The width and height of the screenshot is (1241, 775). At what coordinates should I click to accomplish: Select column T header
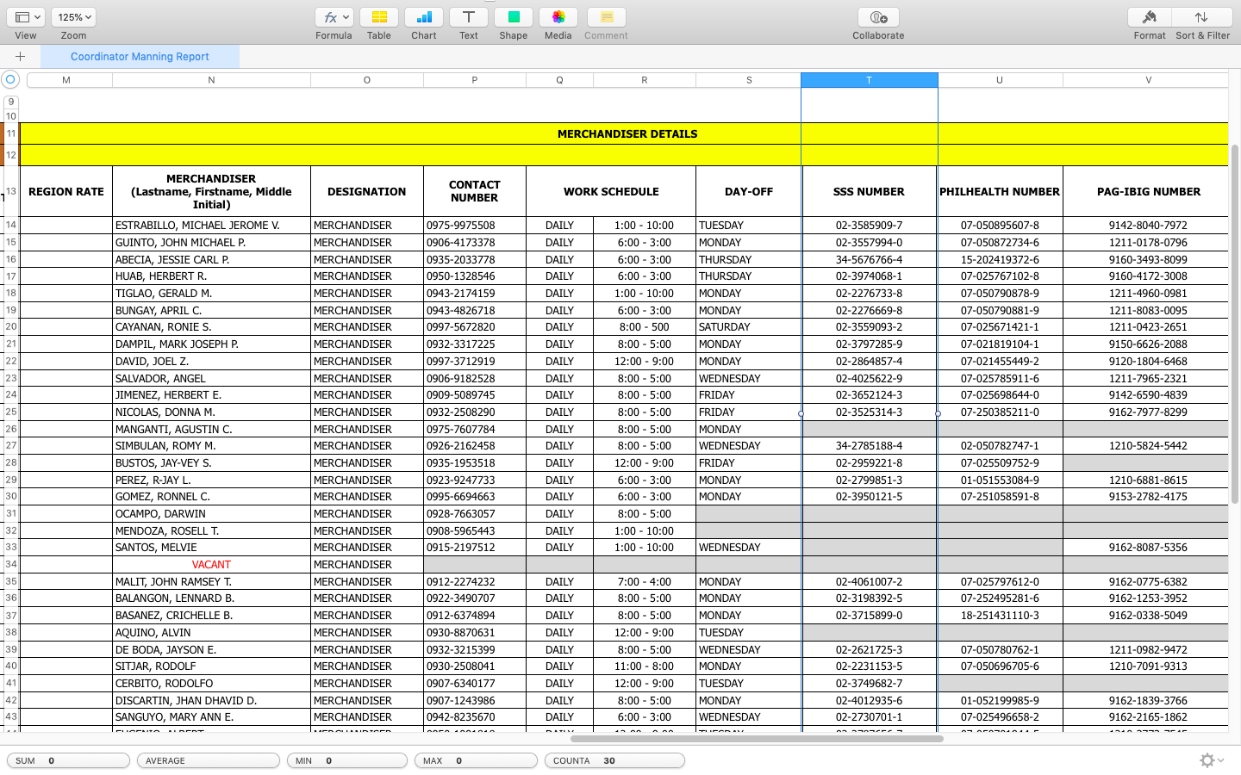pos(869,80)
